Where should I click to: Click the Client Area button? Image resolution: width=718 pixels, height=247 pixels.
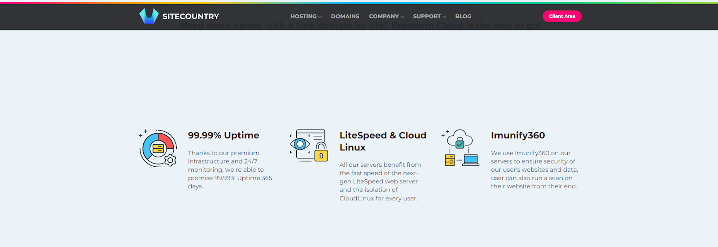click(562, 16)
